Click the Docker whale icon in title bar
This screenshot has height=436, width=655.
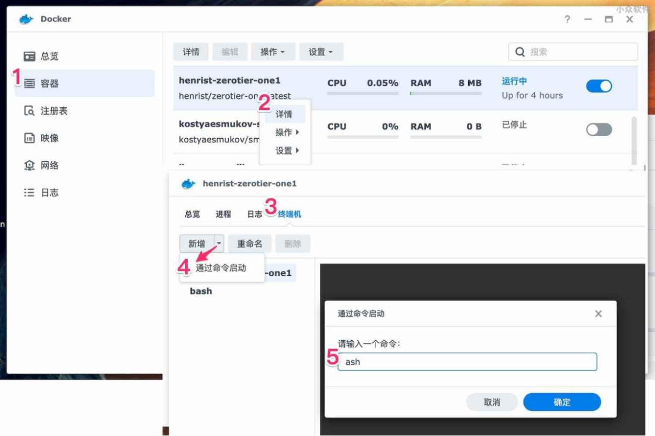pos(26,19)
